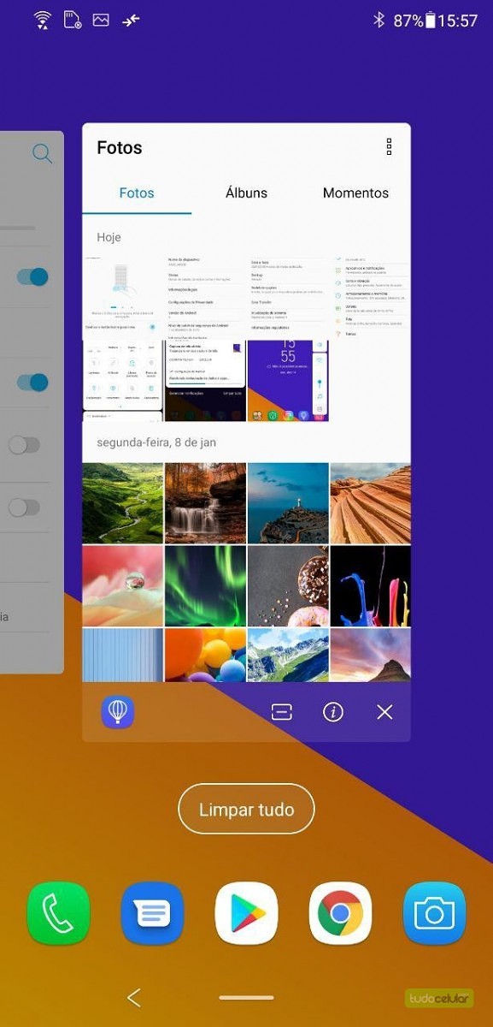Enable the upper disabled switch on left card
493x1027 pixels.
pos(24,445)
